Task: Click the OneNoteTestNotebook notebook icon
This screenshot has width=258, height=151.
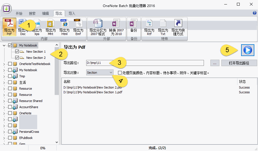Action: 15,64
